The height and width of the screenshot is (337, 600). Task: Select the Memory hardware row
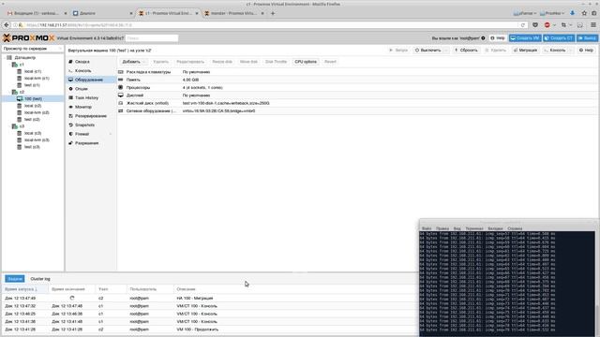click(357, 80)
